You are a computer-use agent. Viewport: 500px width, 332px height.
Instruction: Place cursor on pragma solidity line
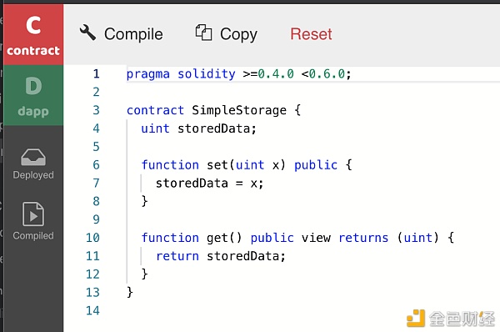[238, 73]
